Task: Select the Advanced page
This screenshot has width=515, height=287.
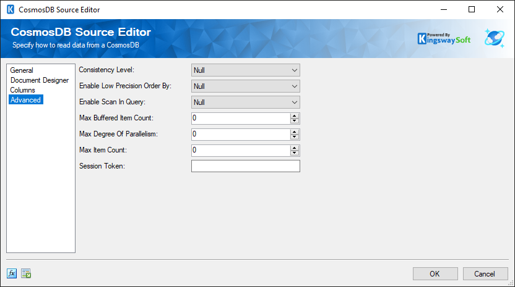Action: (x=25, y=99)
